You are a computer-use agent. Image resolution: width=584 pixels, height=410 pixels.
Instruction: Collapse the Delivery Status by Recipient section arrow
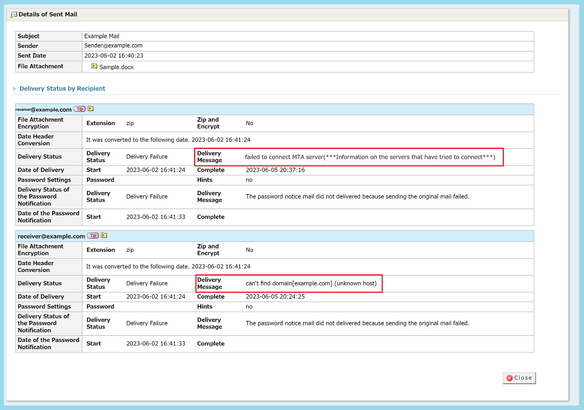14,89
